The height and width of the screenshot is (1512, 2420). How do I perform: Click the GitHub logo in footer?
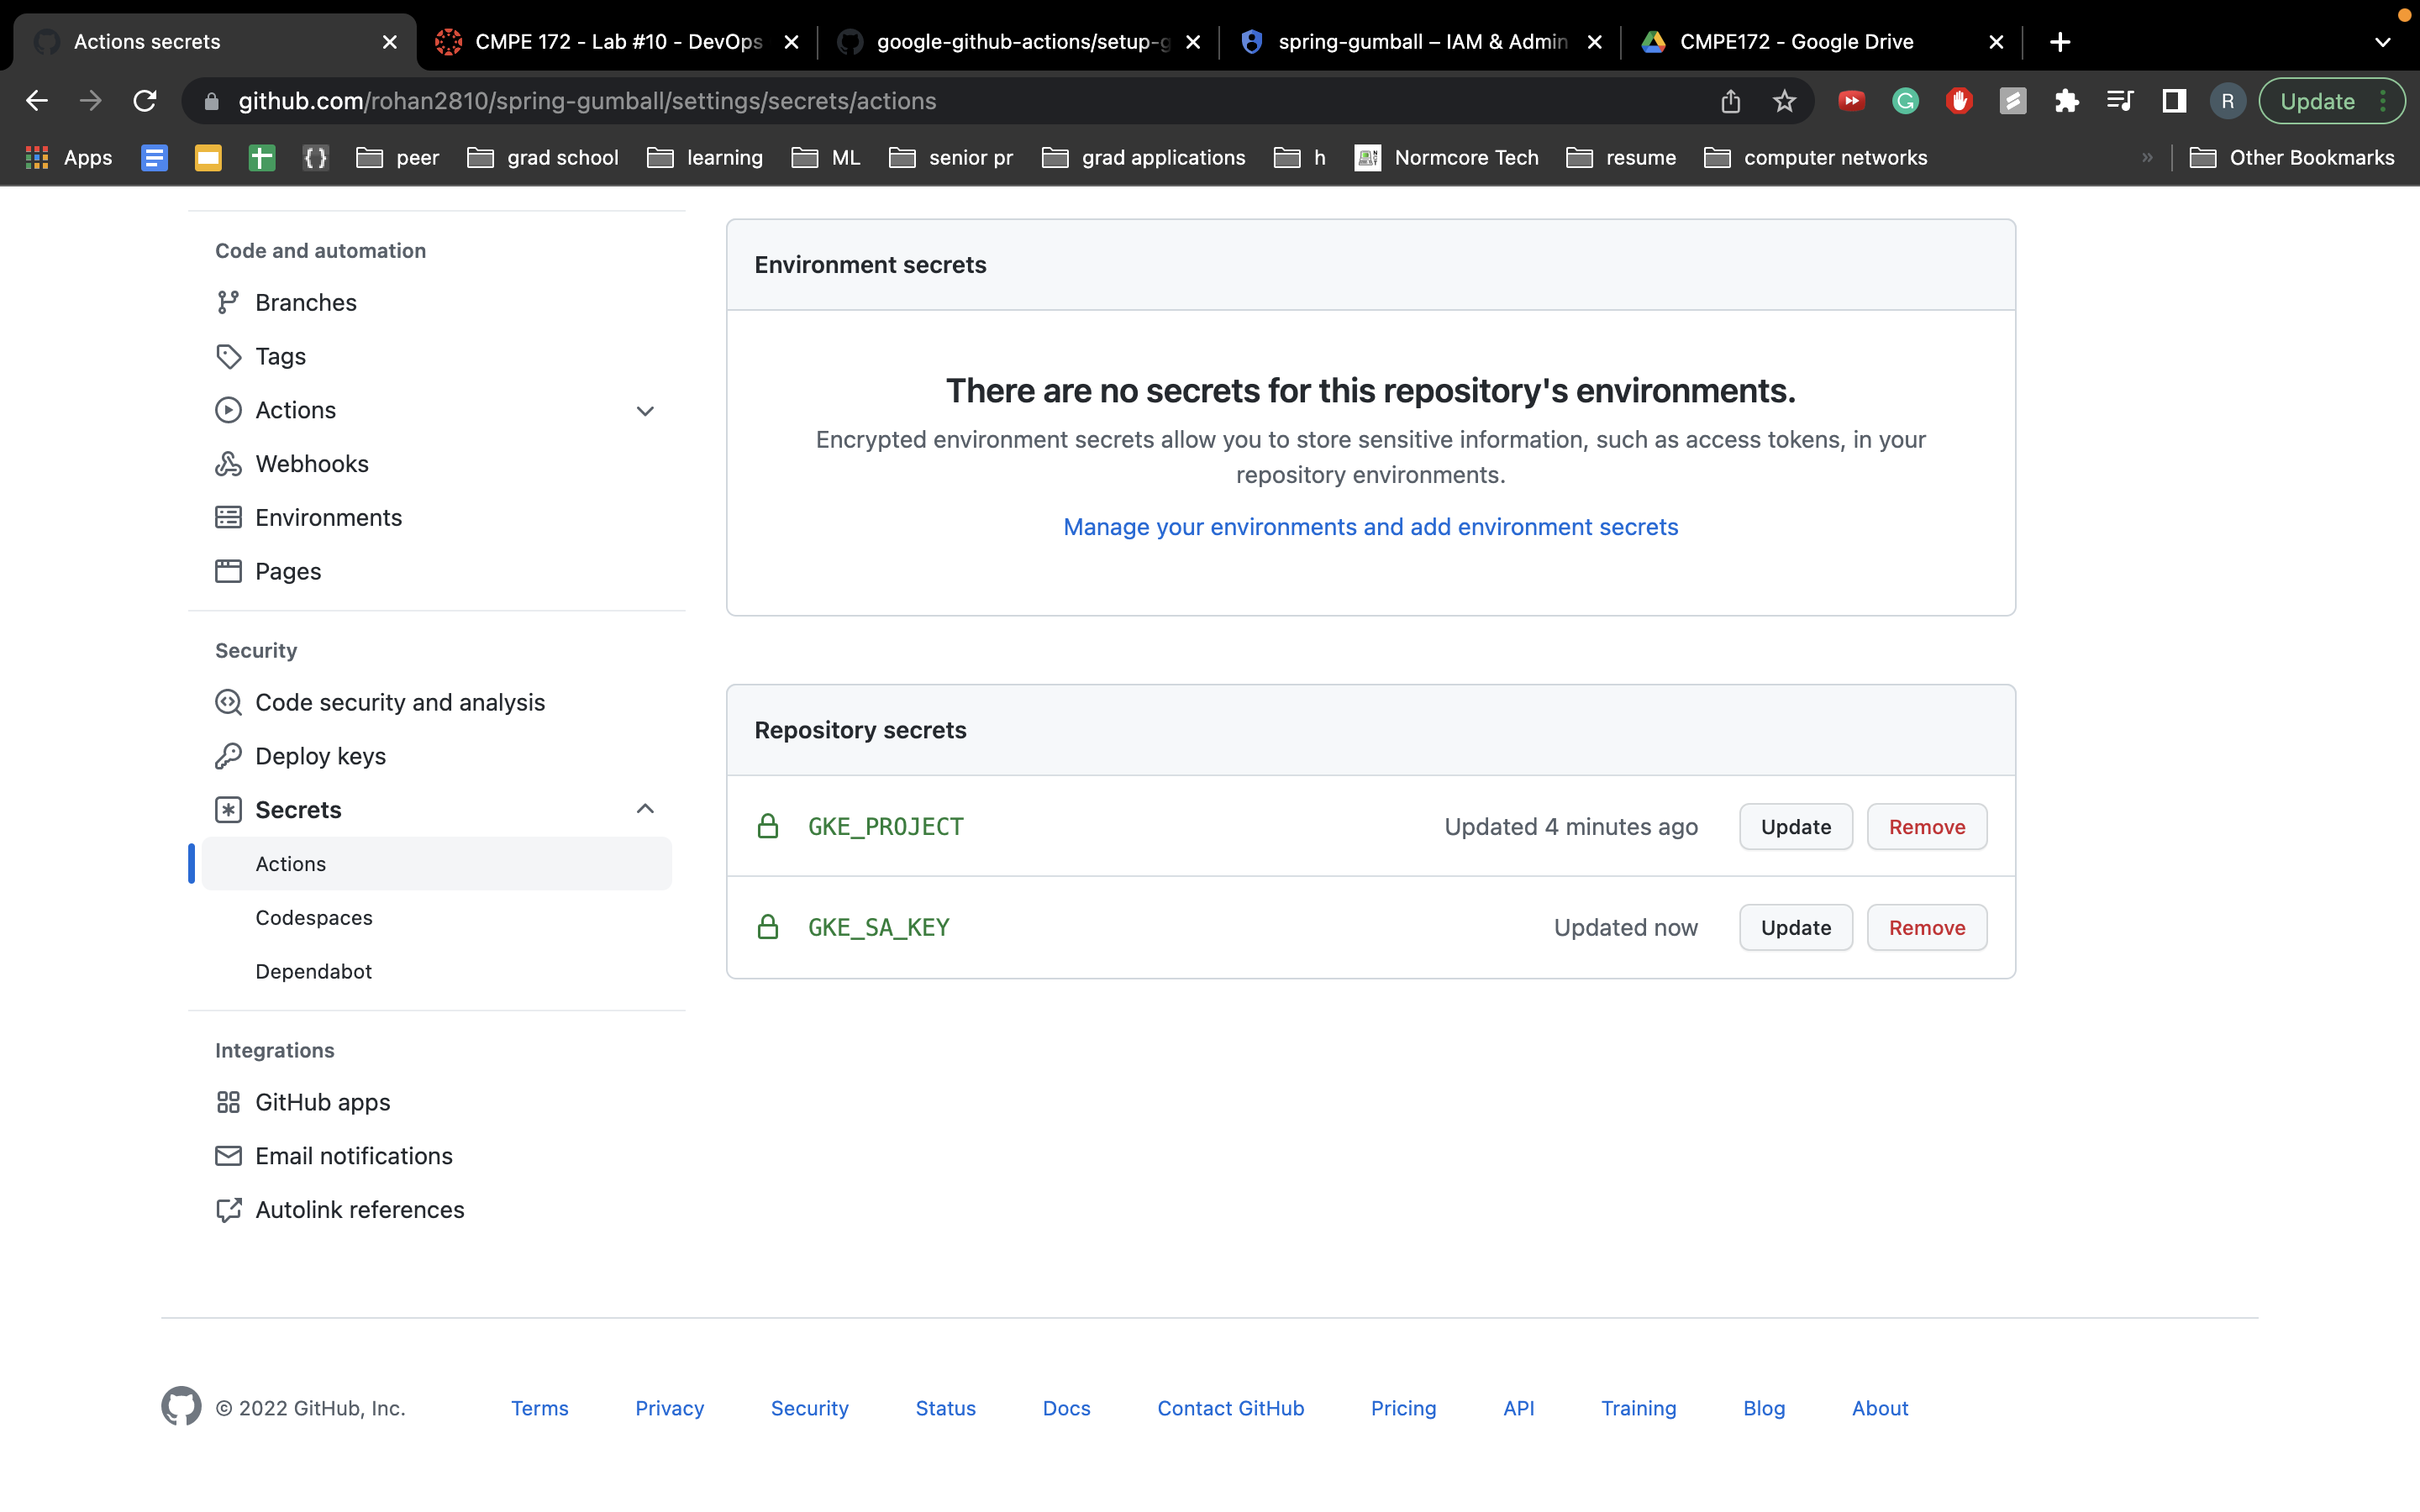181,1406
